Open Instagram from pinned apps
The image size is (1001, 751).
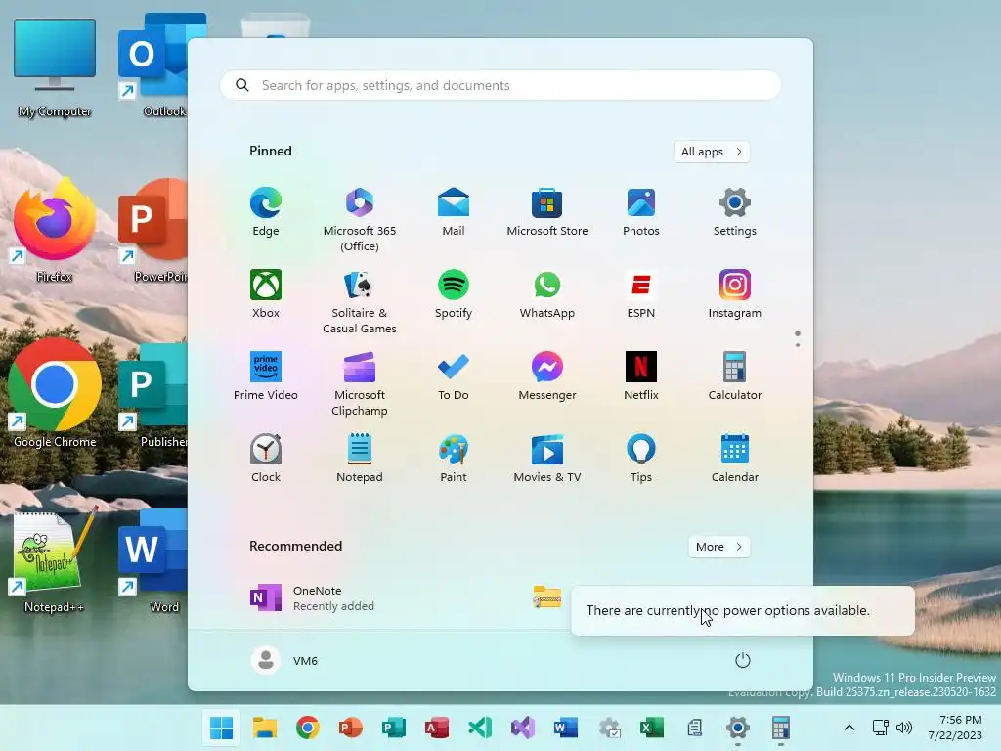click(x=735, y=294)
